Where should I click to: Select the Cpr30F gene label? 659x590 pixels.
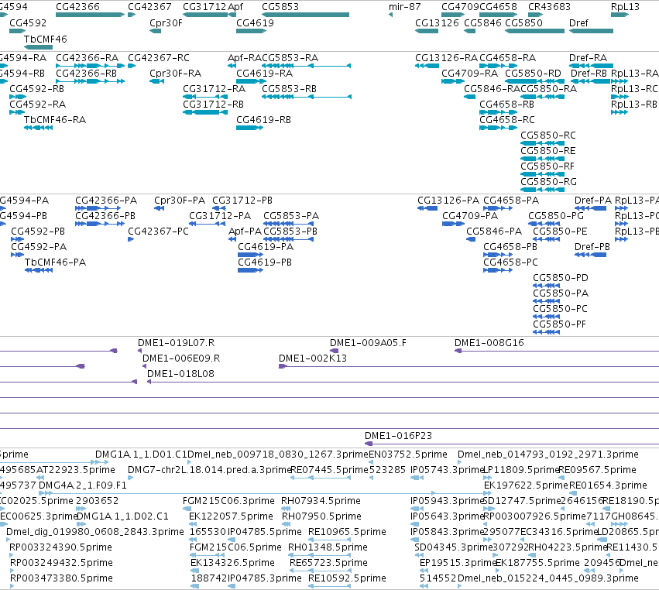tap(166, 22)
